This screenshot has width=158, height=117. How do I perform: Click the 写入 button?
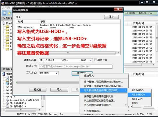59,89
